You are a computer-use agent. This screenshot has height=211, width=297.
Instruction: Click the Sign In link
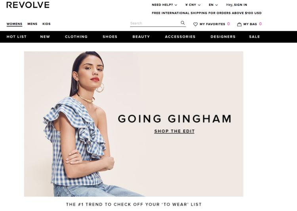pos(240,5)
